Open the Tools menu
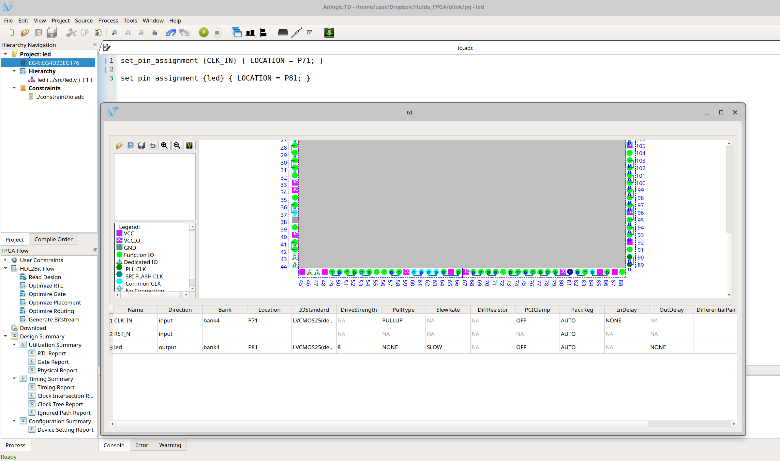 [x=130, y=21]
